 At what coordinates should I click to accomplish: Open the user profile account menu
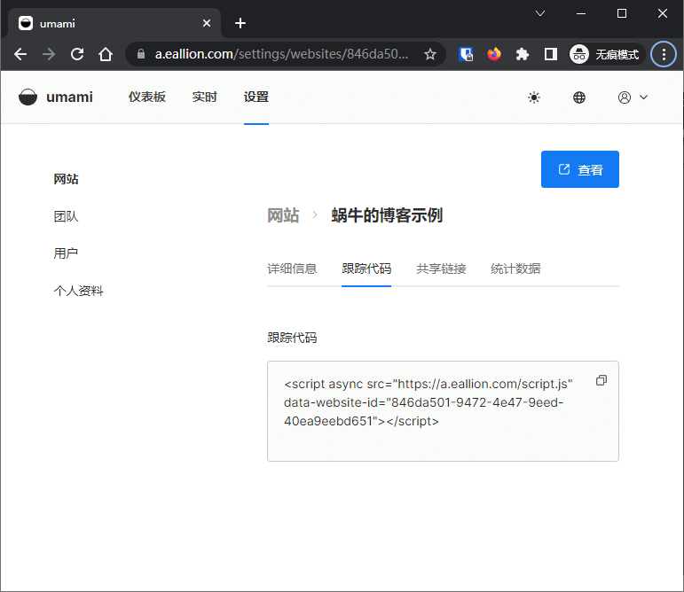click(x=633, y=97)
